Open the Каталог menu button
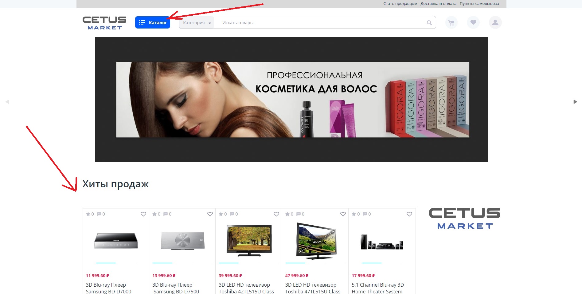582x294 pixels. tap(153, 22)
